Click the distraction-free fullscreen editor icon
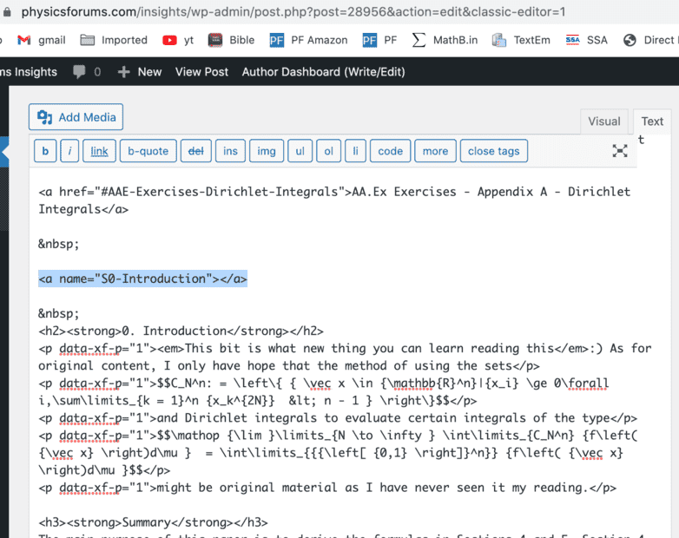 [620, 151]
